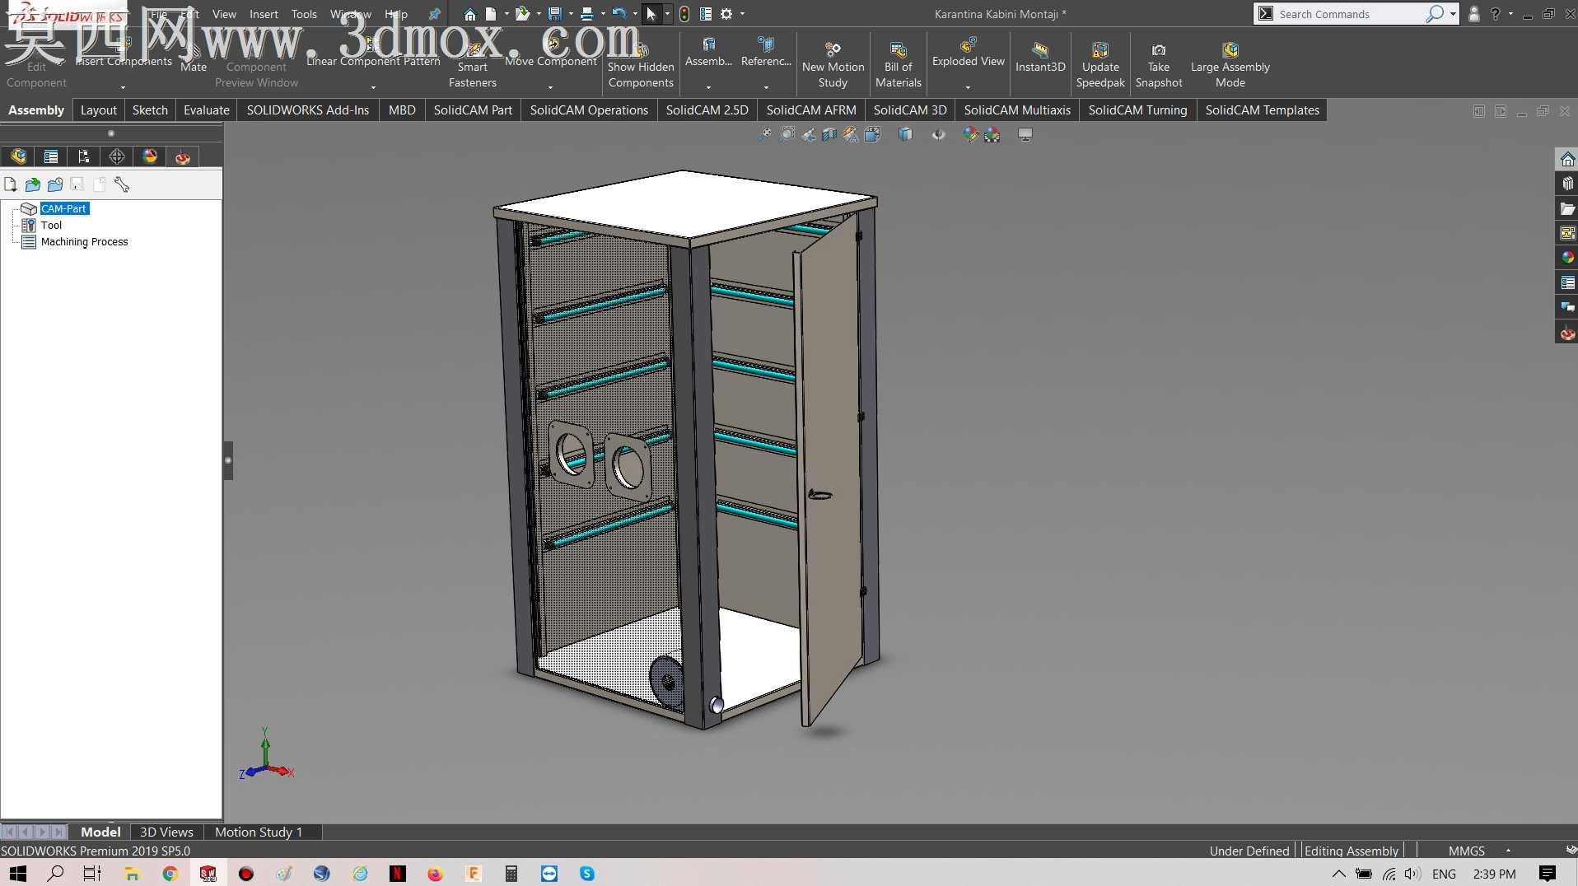Switch to 3D Views bottom tab
The width and height of the screenshot is (1578, 886).
pos(166,832)
